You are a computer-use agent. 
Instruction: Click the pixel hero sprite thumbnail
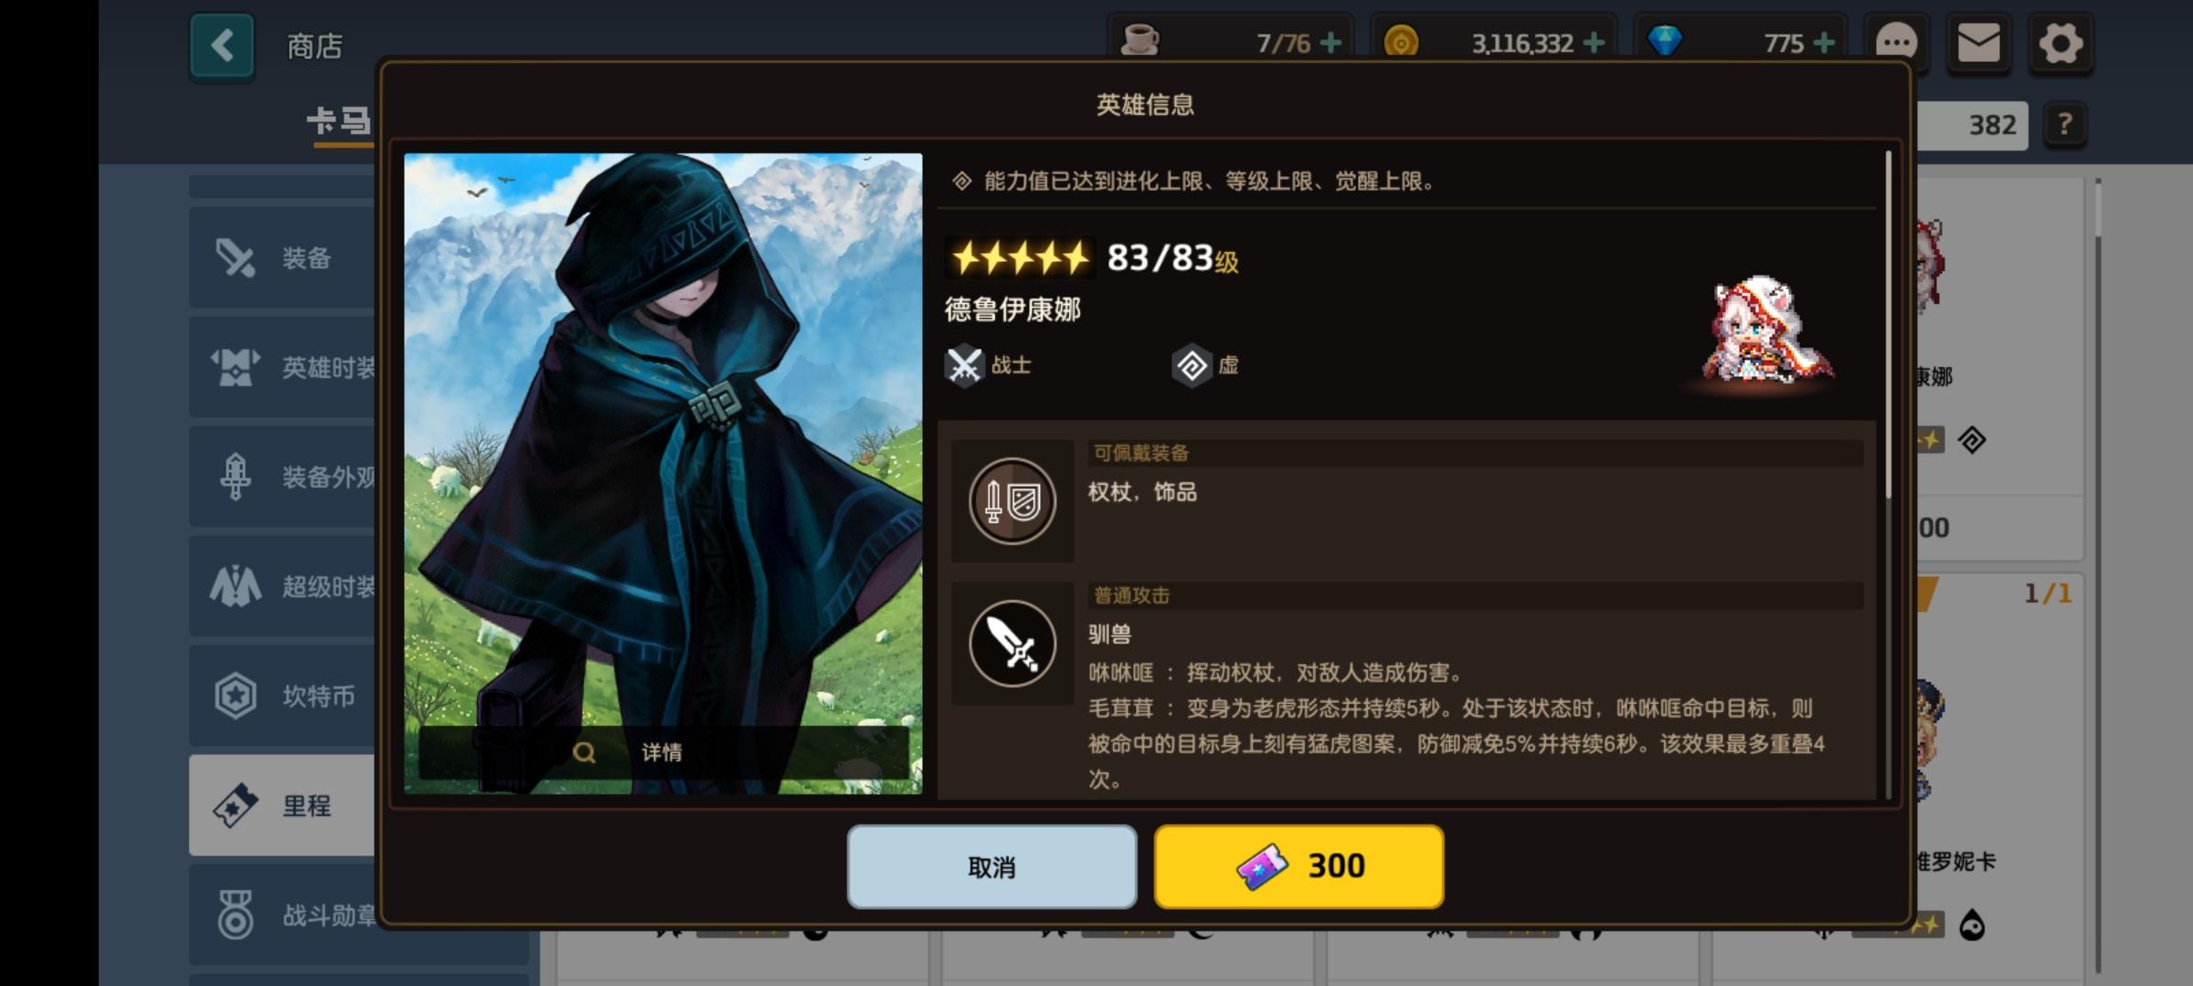pyautogui.click(x=1767, y=330)
